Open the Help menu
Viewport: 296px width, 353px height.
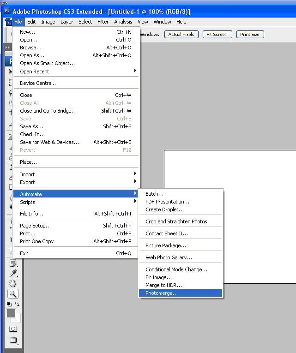pos(181,22)
